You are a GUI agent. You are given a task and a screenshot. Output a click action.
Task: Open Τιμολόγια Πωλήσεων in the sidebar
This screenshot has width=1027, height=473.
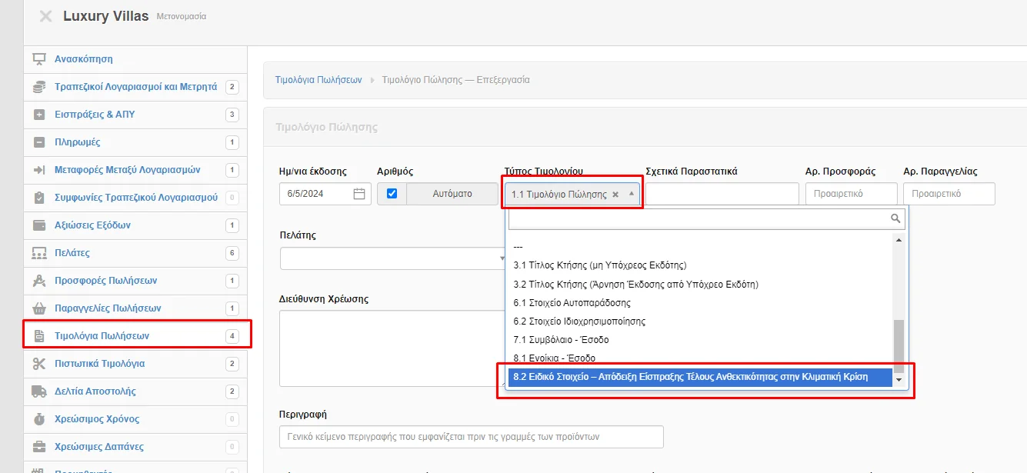click(102, 336)
